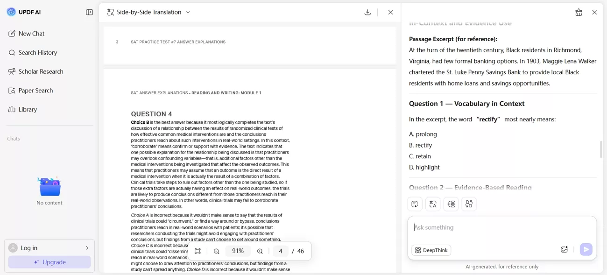Close the document viewer panel
607x275 pixels.
(391, 12)
